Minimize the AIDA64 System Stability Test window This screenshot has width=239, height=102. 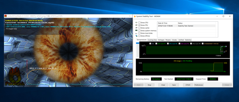(x=217, y=16)
